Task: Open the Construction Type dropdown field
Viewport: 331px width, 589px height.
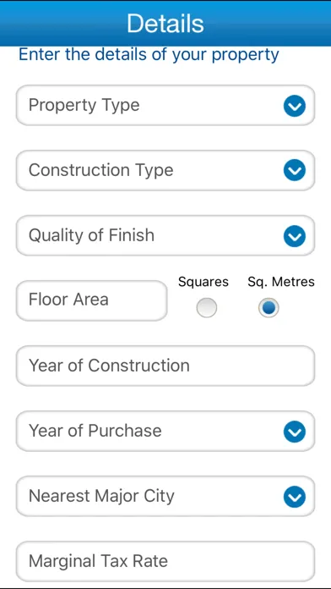Action: pos(165,171)
